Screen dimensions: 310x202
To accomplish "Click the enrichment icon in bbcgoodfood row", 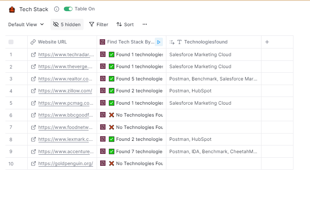I will tap(103, 115).
